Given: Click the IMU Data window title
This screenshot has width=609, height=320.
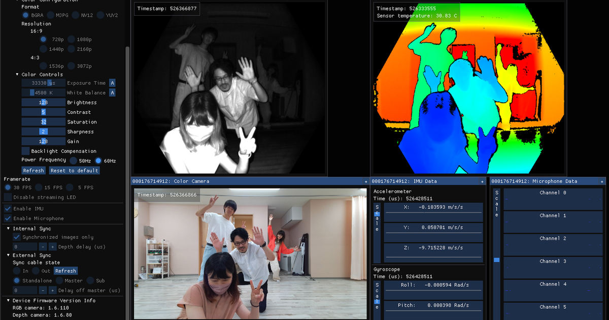Looking at the screenshot, I should [x=404, y=181].
